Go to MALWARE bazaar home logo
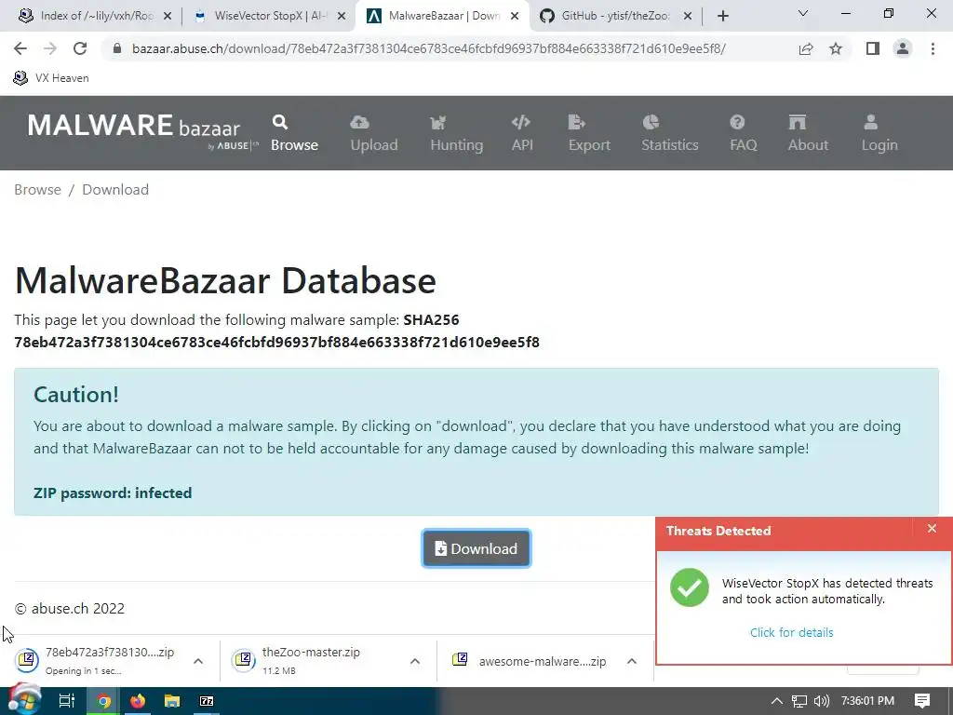Image resolution: width=953 pixels, height=715 pixels. [142, 130]
